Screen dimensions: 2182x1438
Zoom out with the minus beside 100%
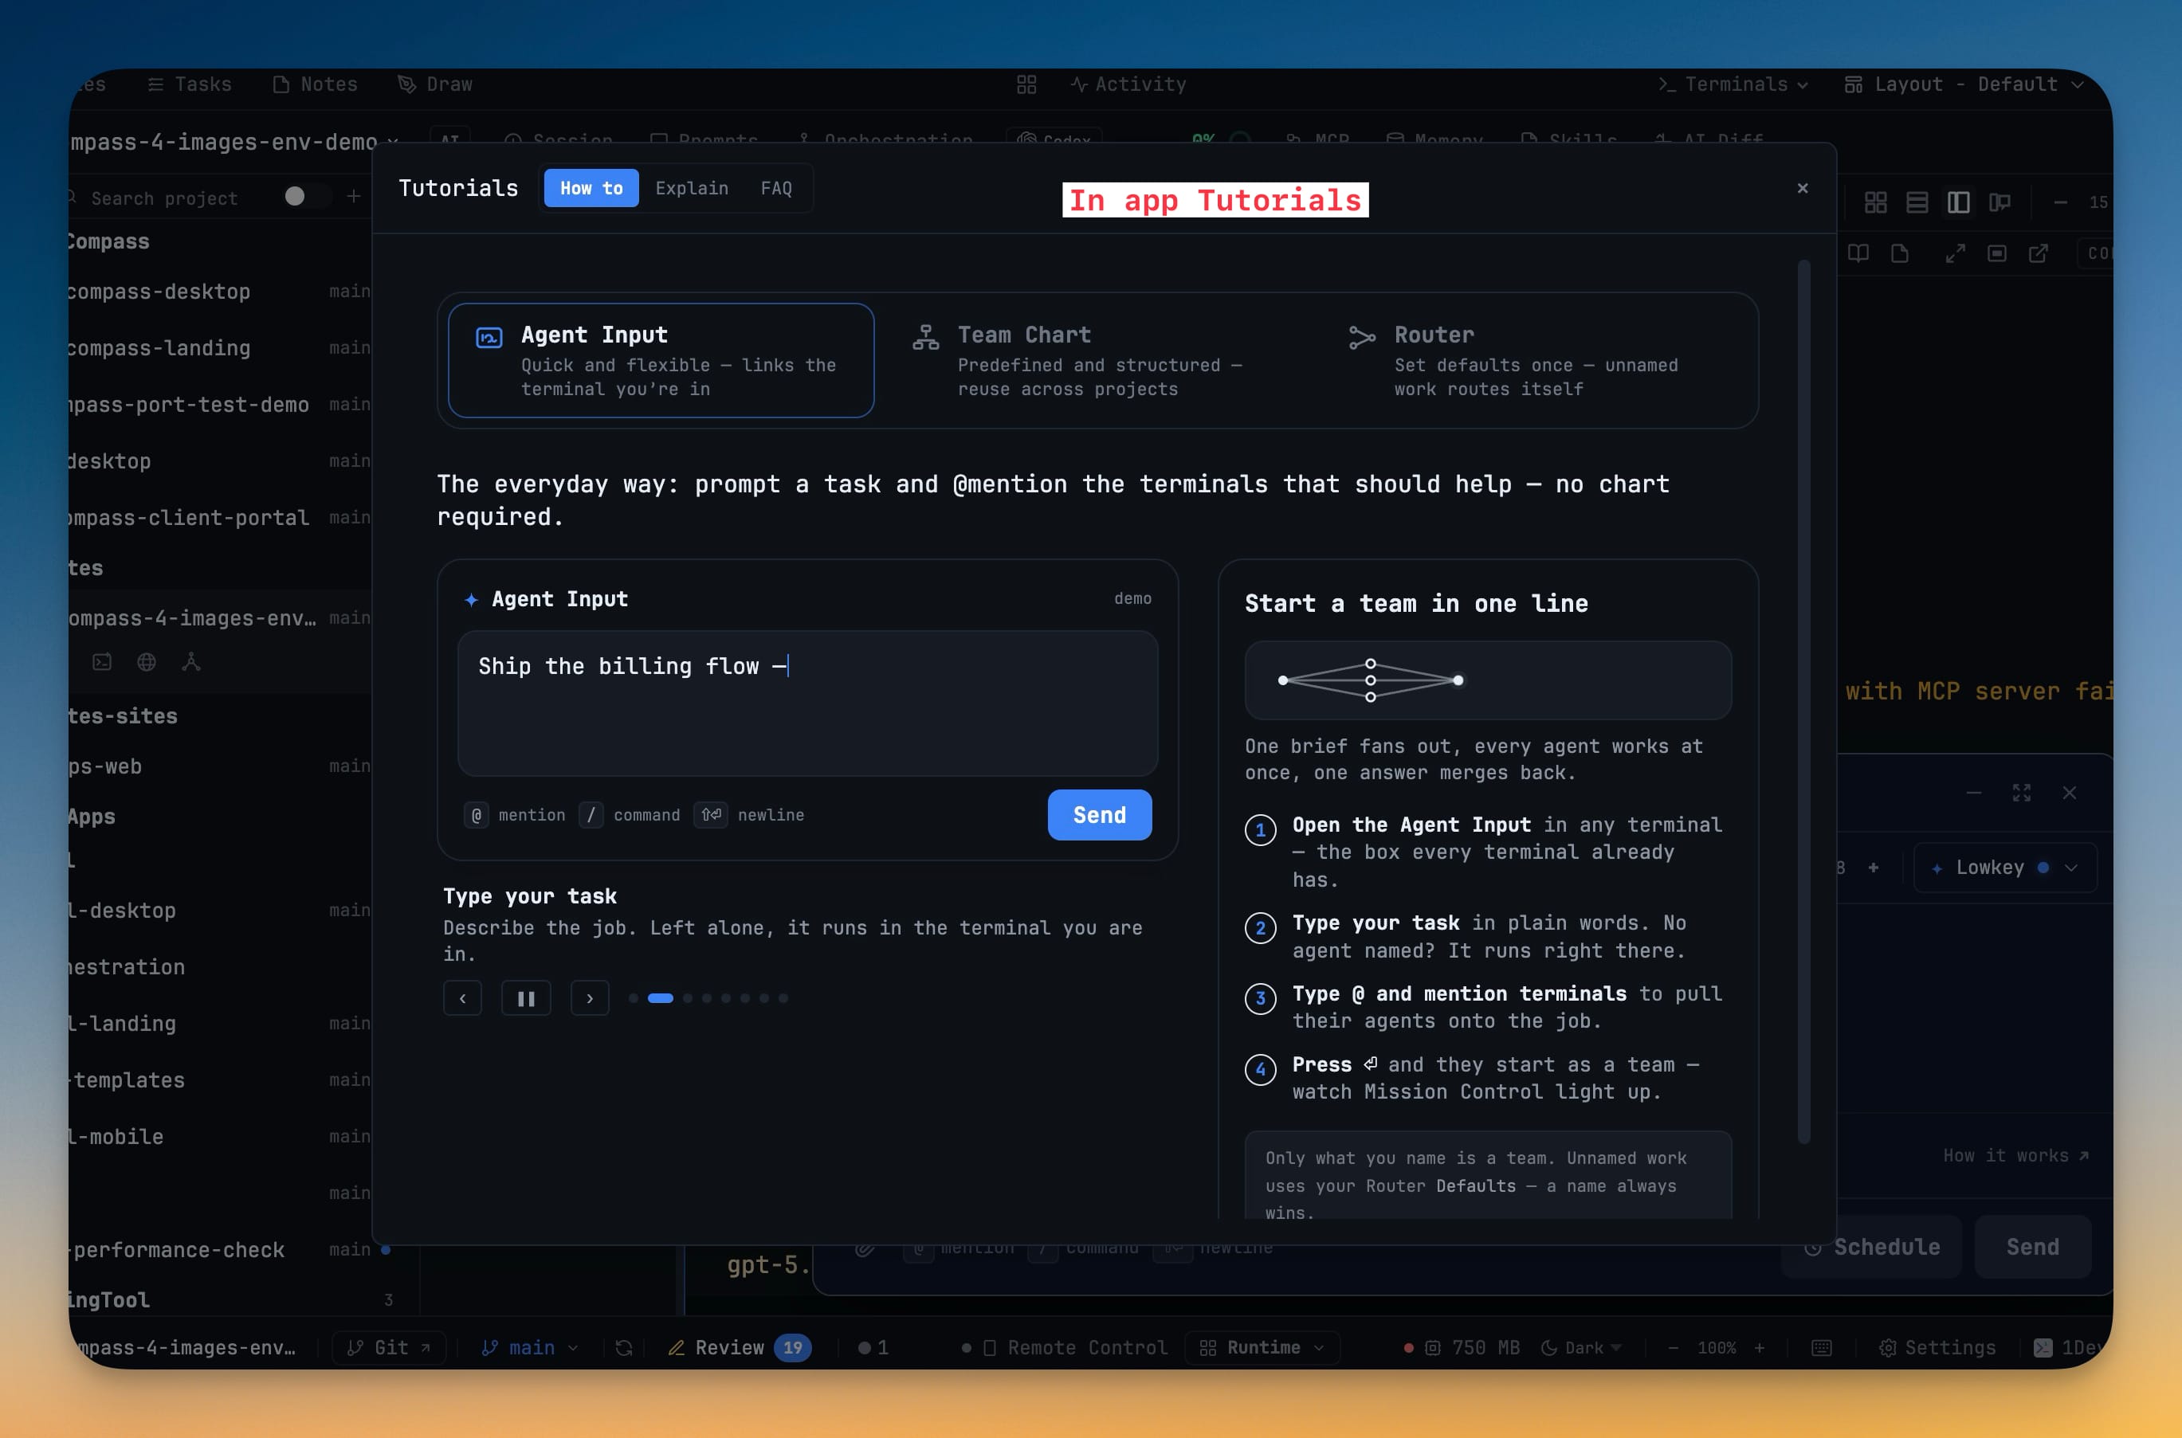1673,1347
